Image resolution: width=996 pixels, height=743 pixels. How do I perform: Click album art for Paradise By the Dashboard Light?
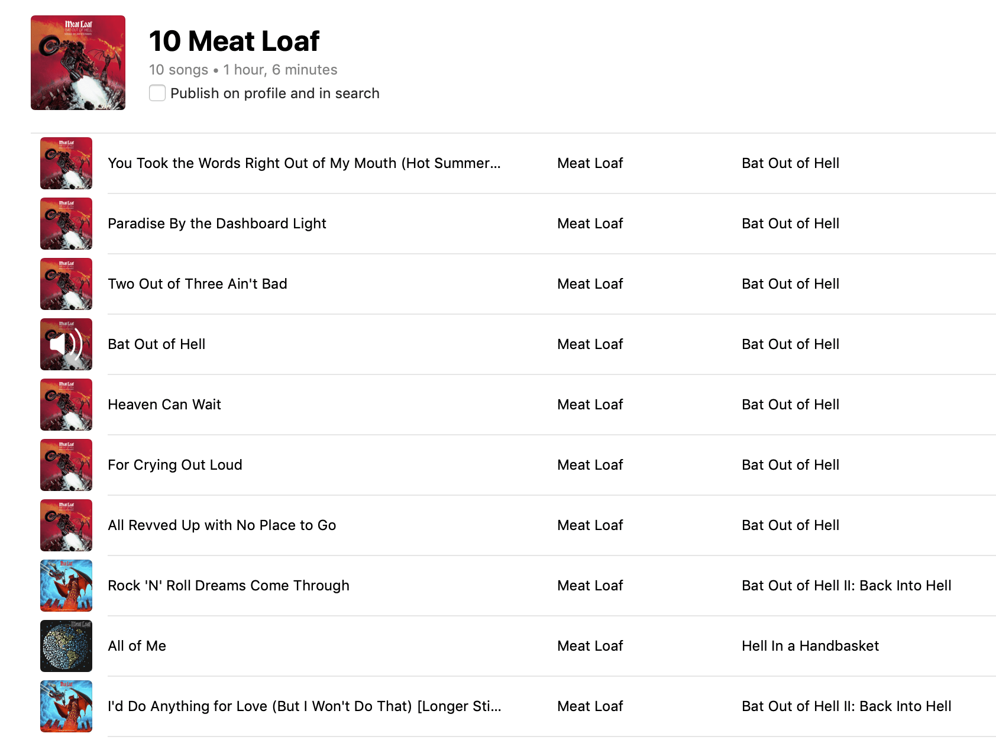point(66,224)
